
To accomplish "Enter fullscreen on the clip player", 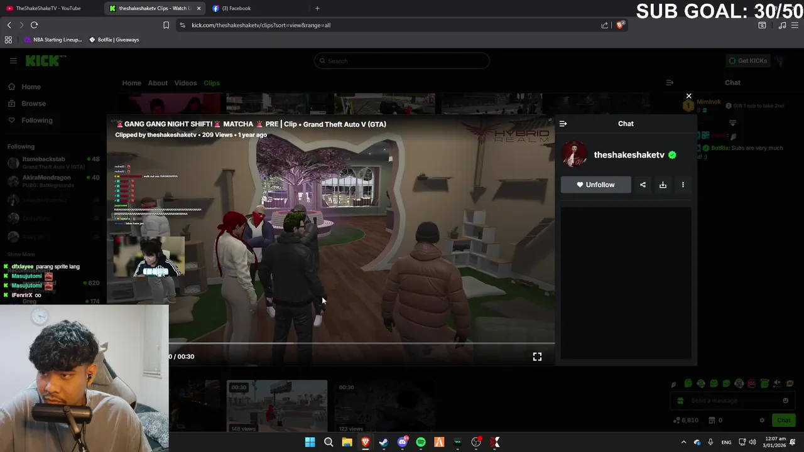I will 537,357.
